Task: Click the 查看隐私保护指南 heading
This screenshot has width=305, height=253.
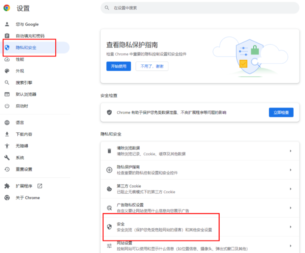Action: pos(132,45)
